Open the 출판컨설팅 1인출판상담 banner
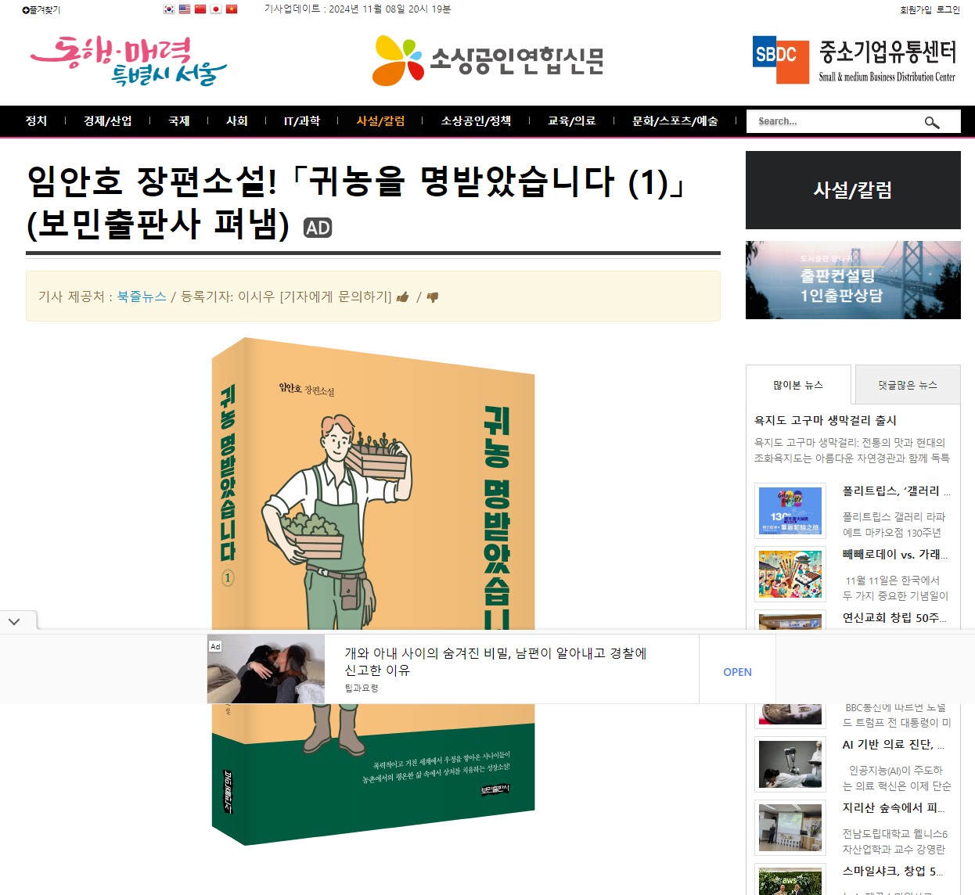975x895 pixels. (x=853, y=280)
